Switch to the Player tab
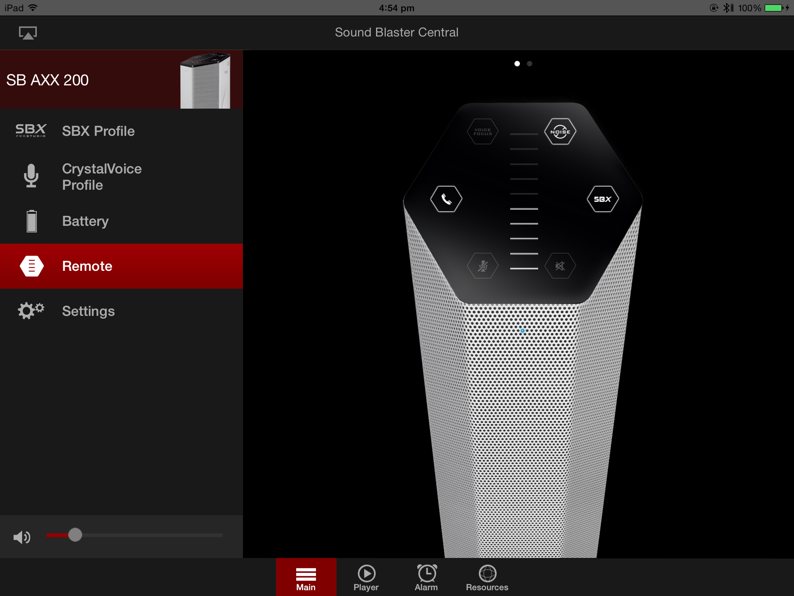 366,577
